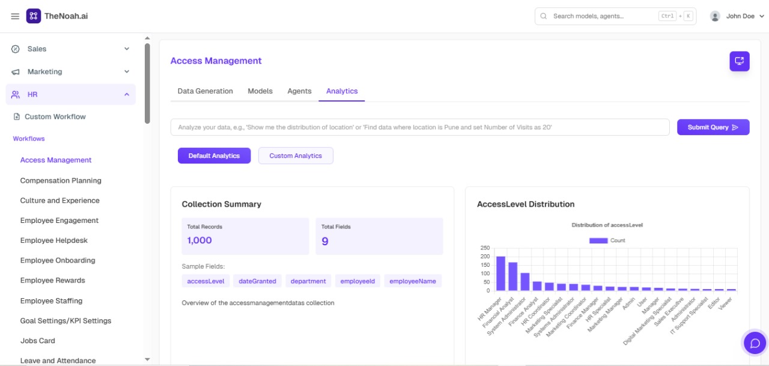Open the hamburger navigation menu

[x=15, y=16]
